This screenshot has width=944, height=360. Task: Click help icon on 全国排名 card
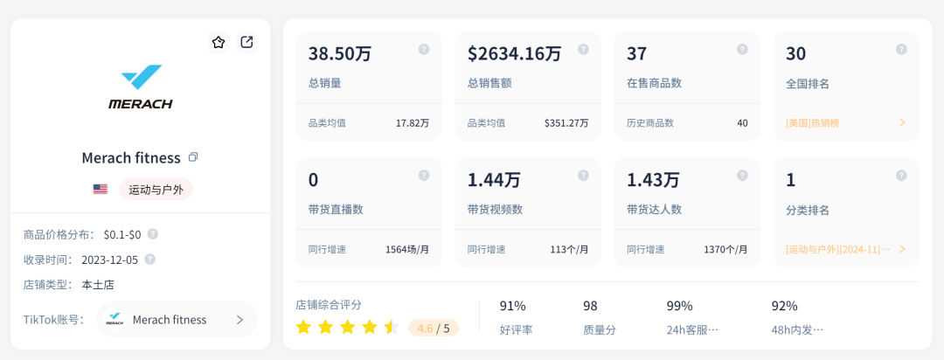(x=901, y=50)
